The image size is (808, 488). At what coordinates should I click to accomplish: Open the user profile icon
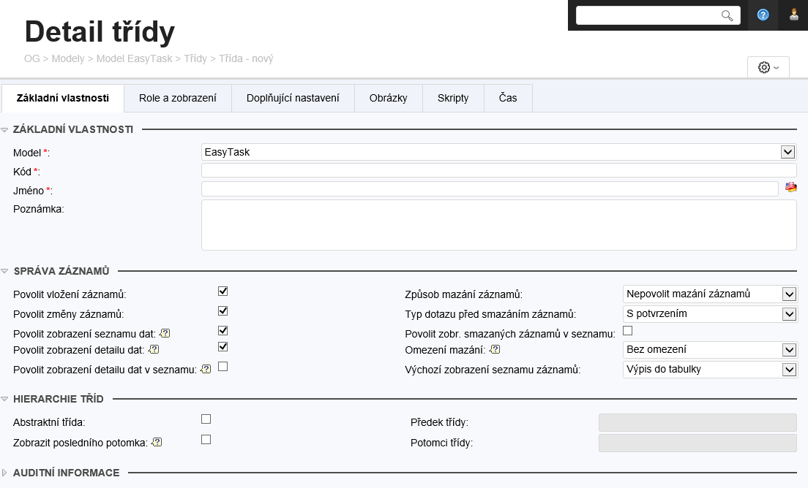(x=793, y=15)
